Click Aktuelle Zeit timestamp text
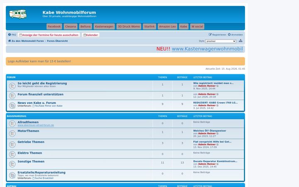The image size is (299, 187). [x=225, y=69]
